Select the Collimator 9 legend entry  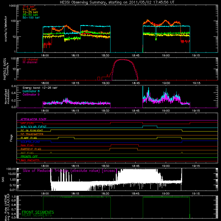point(31,94)
